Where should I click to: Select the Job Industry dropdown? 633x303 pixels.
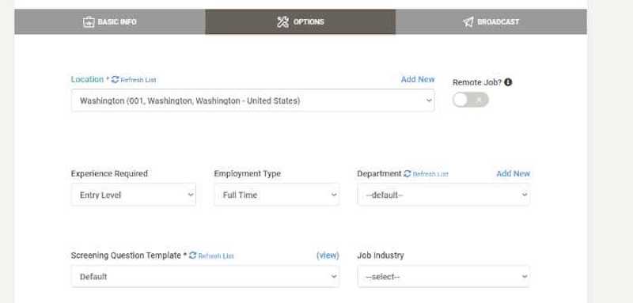443,276
